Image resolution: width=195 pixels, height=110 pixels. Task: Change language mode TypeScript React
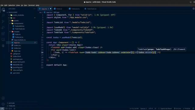pyautogui.click(x=166, y=108)
